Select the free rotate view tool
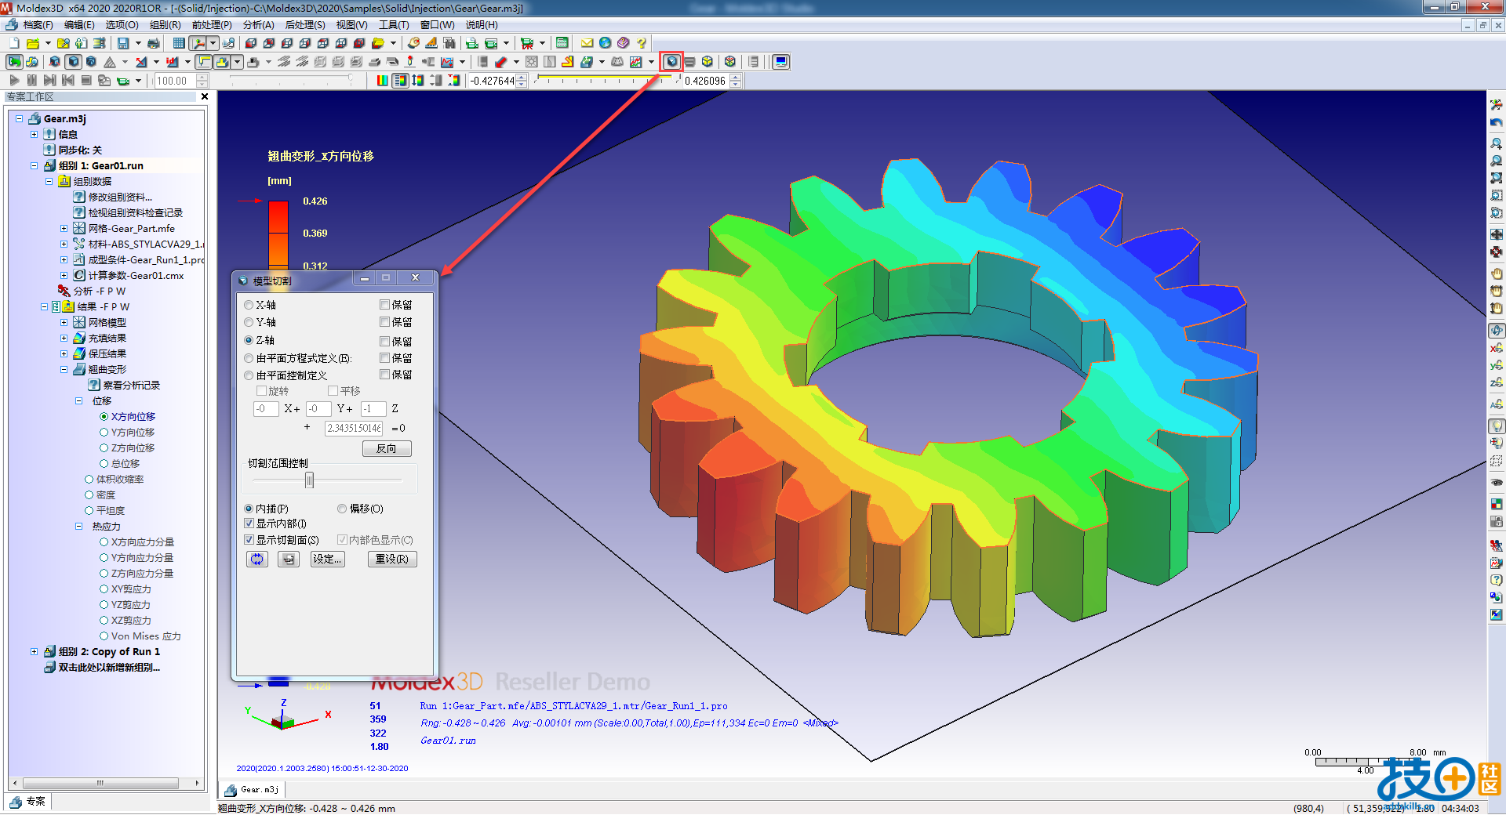 click(x=1497, y=330)
